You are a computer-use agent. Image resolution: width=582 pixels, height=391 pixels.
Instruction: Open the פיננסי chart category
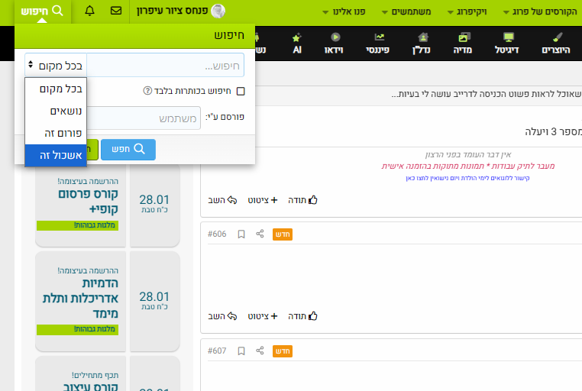[378, 44]
